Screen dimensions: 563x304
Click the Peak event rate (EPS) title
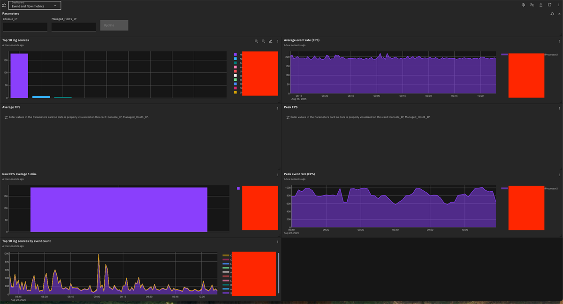click(x=299, y=174)
